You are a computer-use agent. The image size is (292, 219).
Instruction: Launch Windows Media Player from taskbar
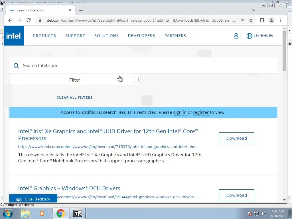coord(42,213)
